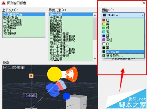
Task: Choose 白 white from color list
Action: click(123, 44)
